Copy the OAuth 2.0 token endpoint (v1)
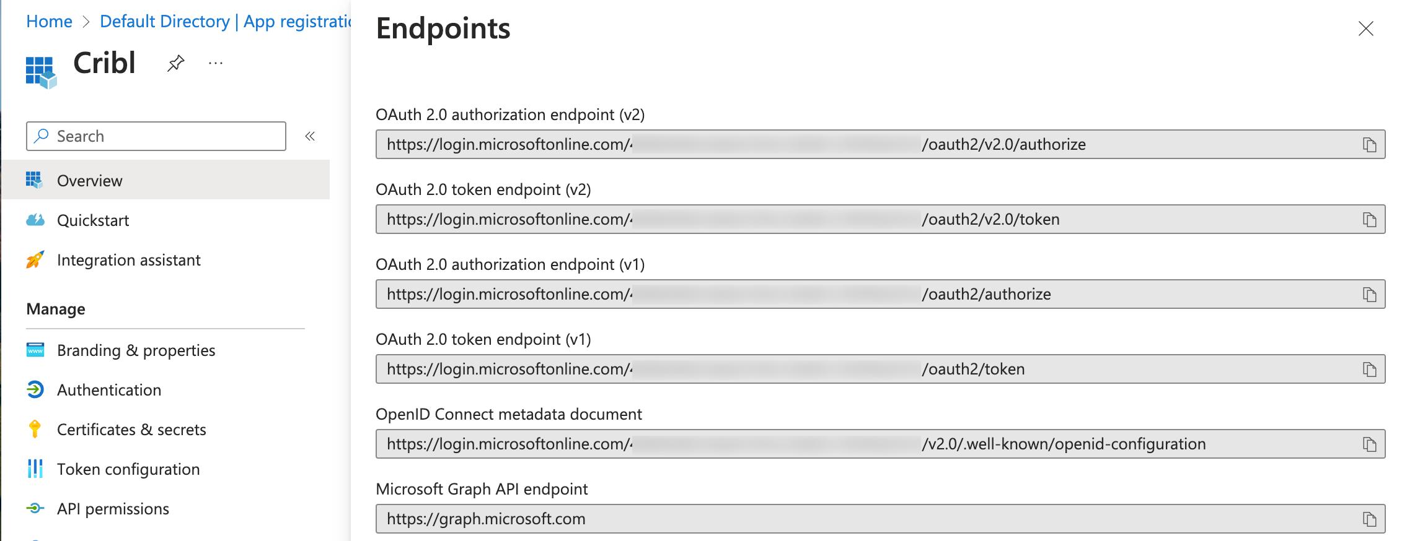This screenshot has height=541, width=1402. (1370, 369)
